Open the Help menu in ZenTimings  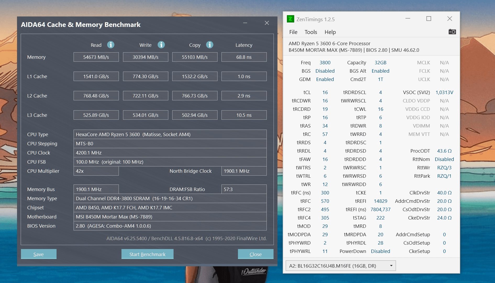pyautogui.click(x=330, y=32)
